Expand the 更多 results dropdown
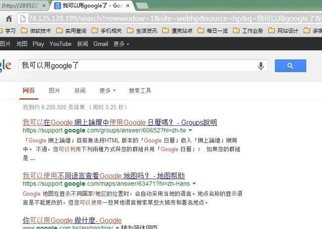322x229 pixels. point(107,90)
